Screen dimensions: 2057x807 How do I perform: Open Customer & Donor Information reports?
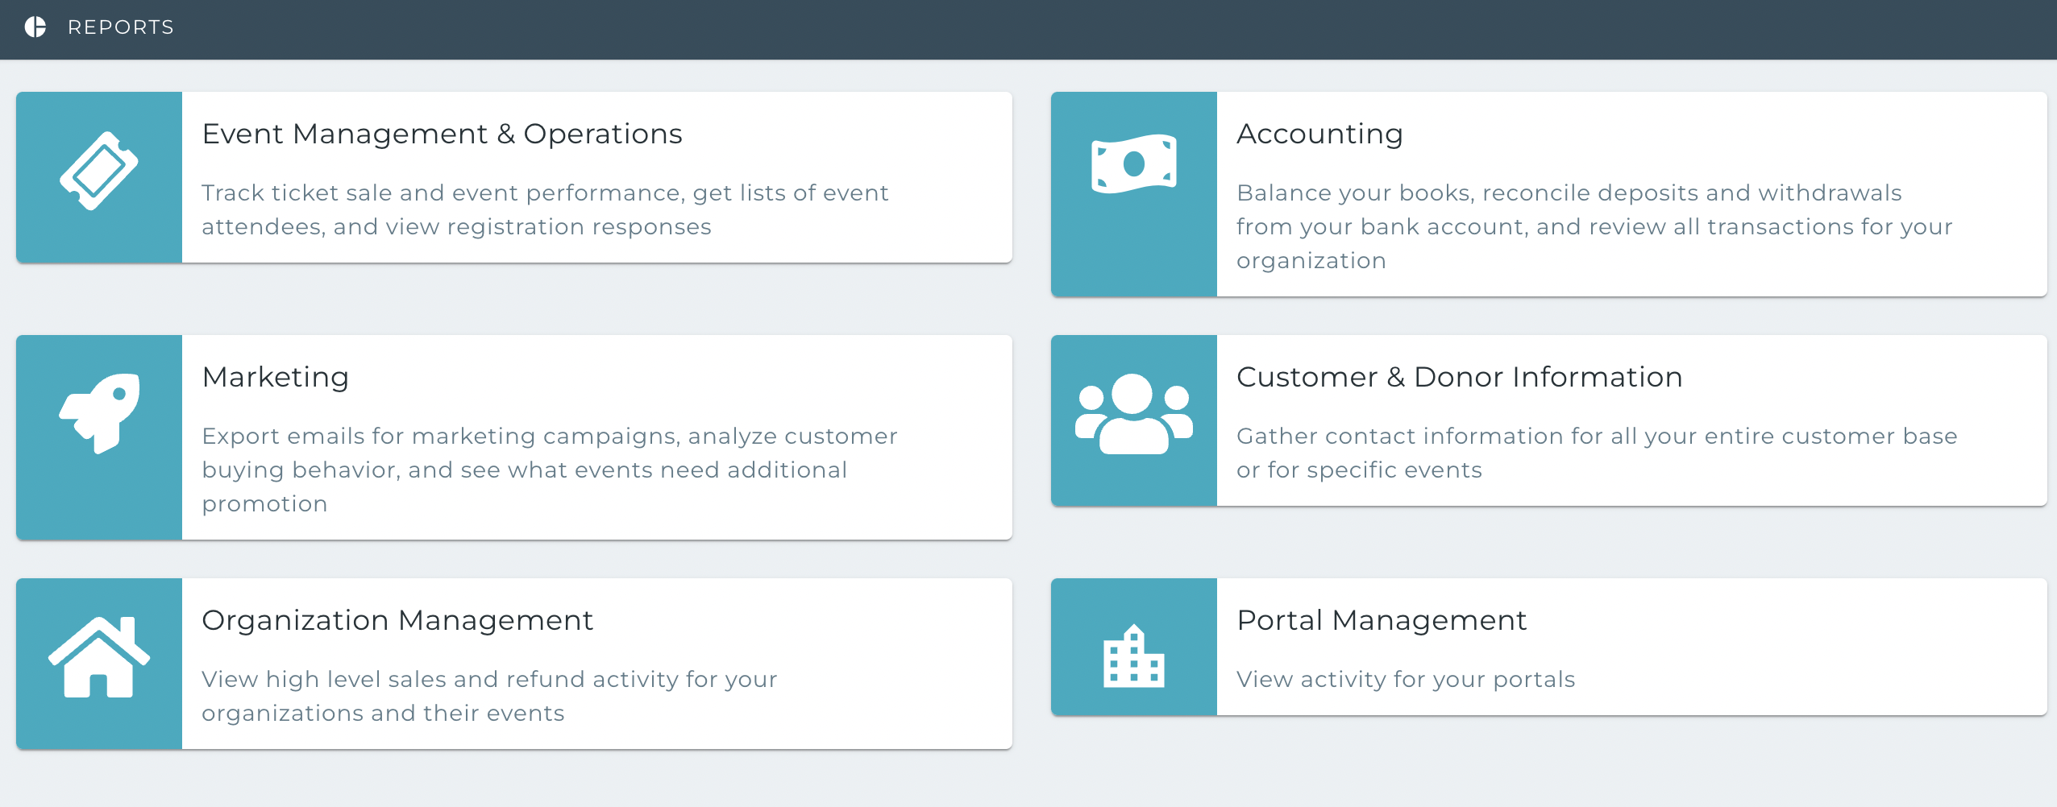(1459, 377)
